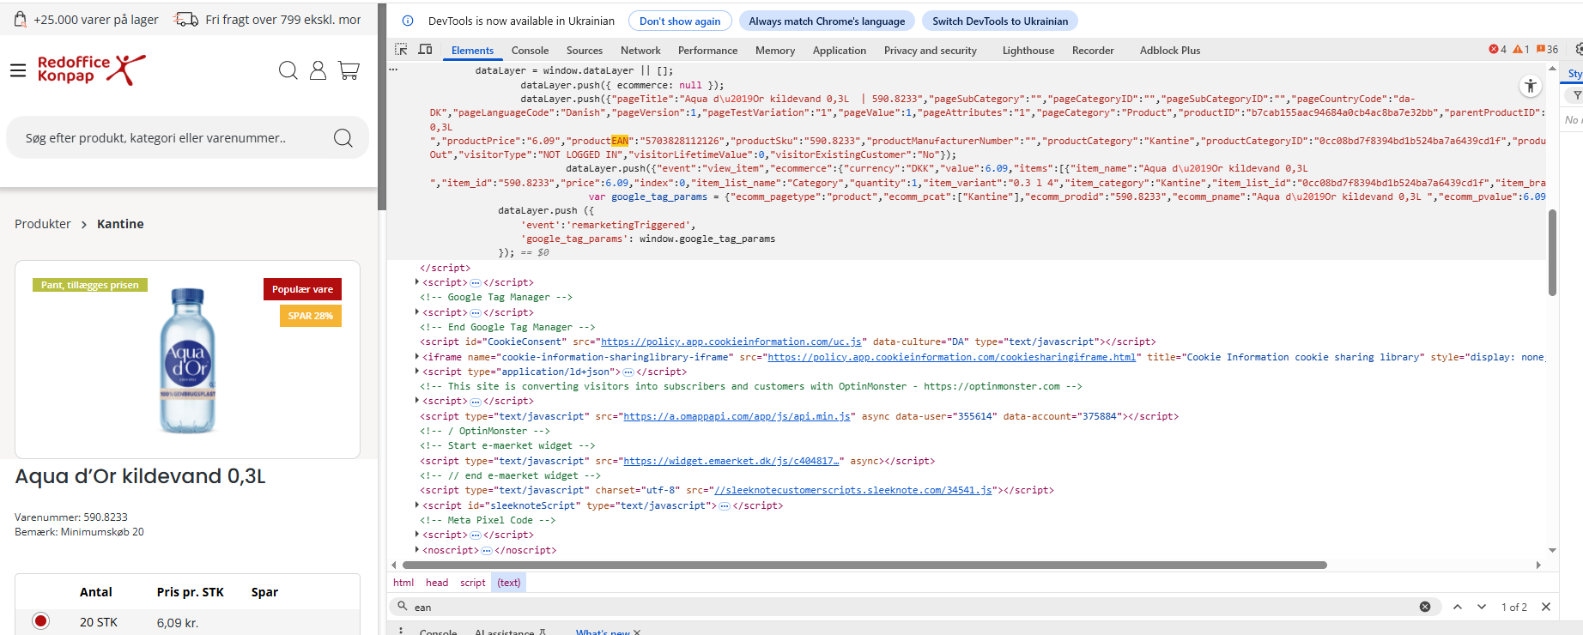The height and width of the screenshot is (635, 1583).
Task: Expand script node after OptinMonster comment
Action: point(417,401)
